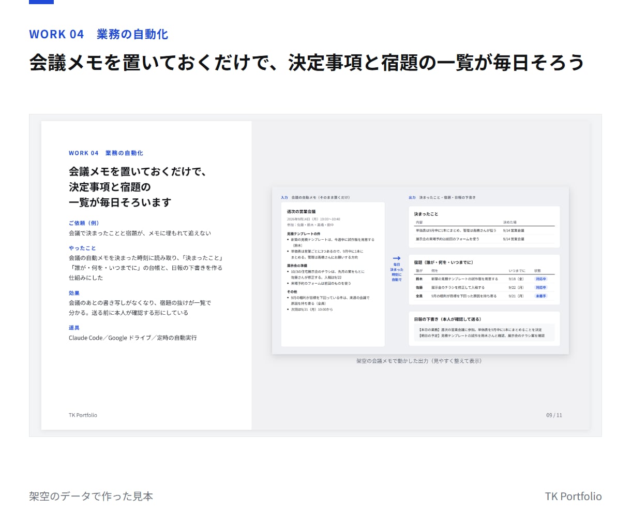
Task: Click the card title 日報の下書き（本人が確認して送る）
Action: (447, 319)
